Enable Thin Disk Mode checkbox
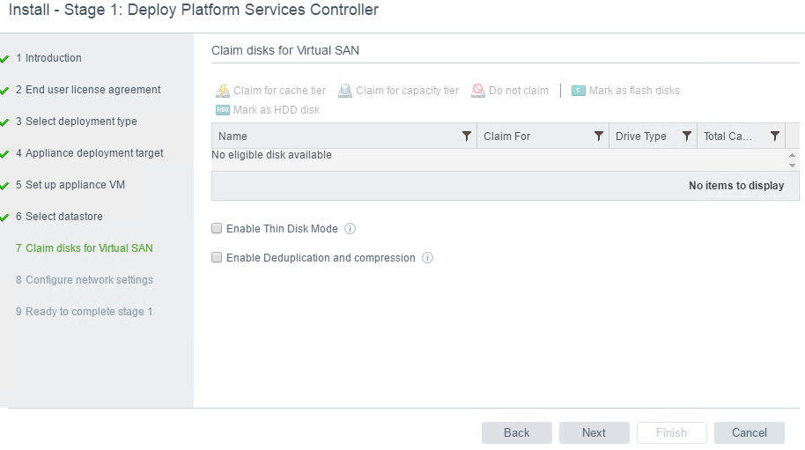 (217, 228)
